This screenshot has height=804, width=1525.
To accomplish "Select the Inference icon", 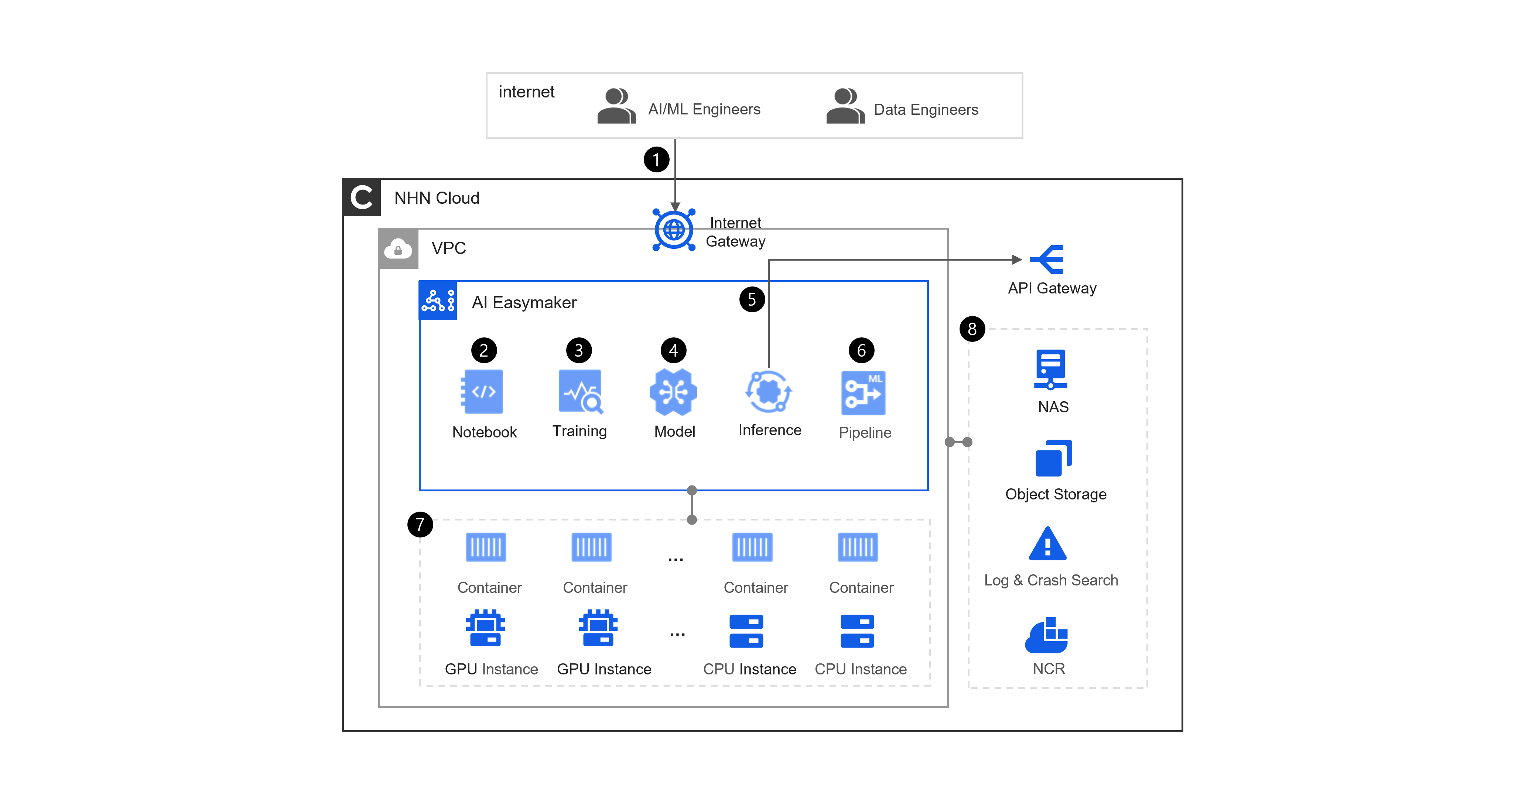I will tap(768, 391).
